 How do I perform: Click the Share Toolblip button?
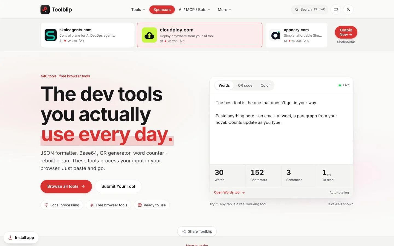(197, 231)
